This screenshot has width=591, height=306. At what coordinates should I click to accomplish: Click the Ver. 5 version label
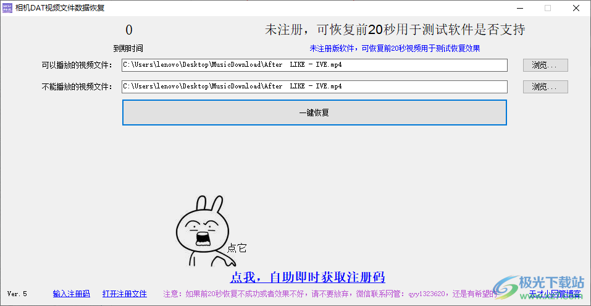click(x=17, y=294)
